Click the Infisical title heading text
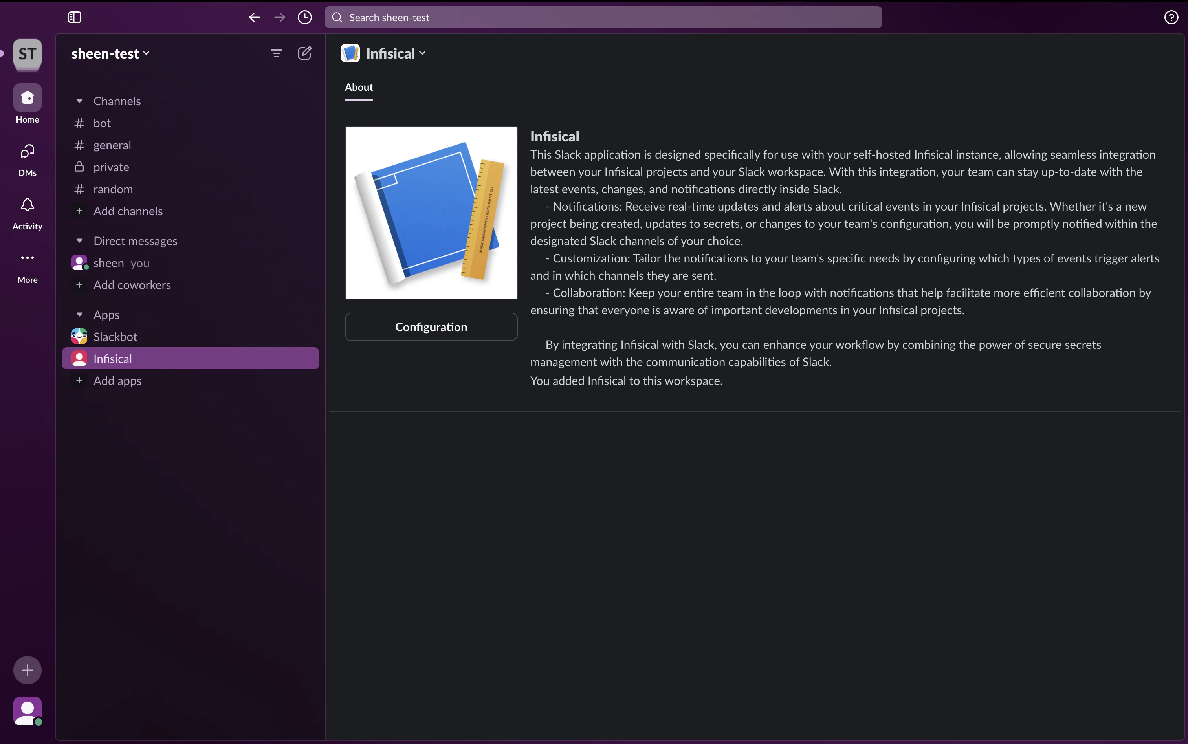Image resolution: width=1188 pixels, height=744 pixels. tap(555, 136)
